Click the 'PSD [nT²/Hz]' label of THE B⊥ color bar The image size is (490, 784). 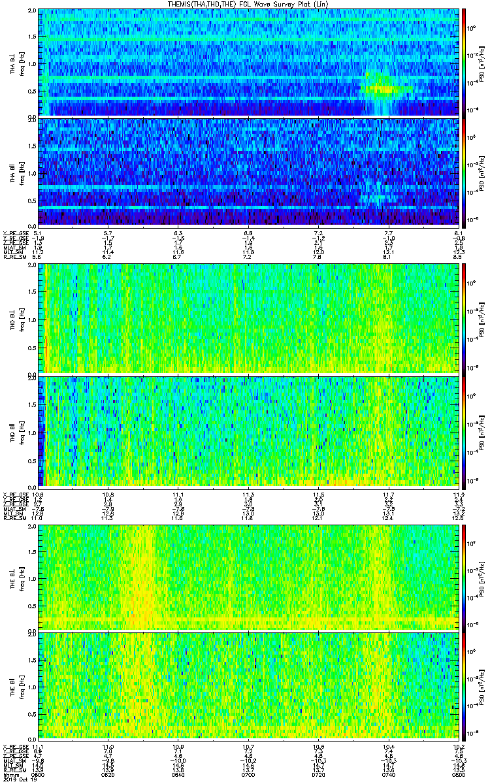click(482, 578)
